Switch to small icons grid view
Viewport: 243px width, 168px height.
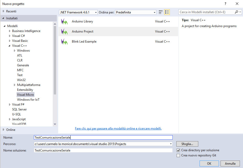[161, 12]
